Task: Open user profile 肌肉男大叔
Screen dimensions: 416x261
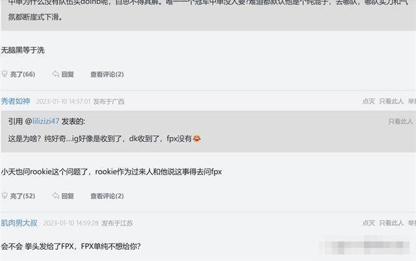Action: click(19, 223)
